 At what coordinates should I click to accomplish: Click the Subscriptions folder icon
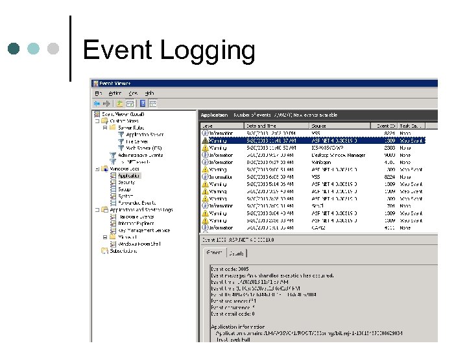click(104, 251)
